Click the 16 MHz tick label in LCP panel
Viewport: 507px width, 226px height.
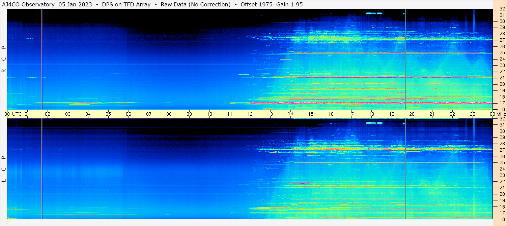[x=502, y=219]
